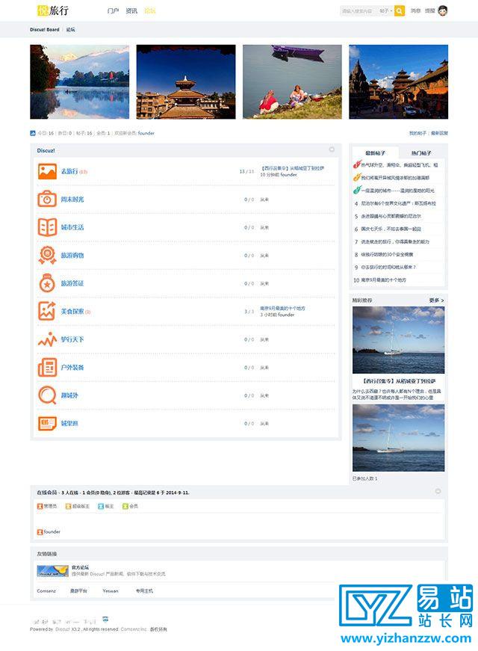
Task: Click the 管理员 legend icon in online members
Action: click(40, 506)
